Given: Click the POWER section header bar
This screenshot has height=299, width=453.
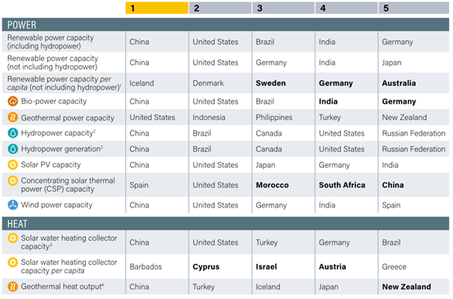Looking at the screenshot, I should tap(226, 25).
